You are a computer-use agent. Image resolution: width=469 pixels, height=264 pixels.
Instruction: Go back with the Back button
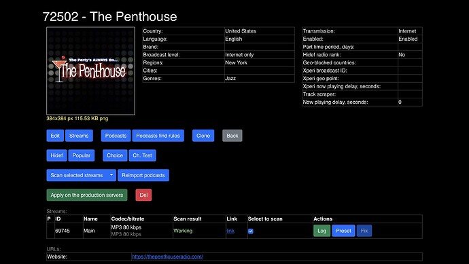click(232, 136)
